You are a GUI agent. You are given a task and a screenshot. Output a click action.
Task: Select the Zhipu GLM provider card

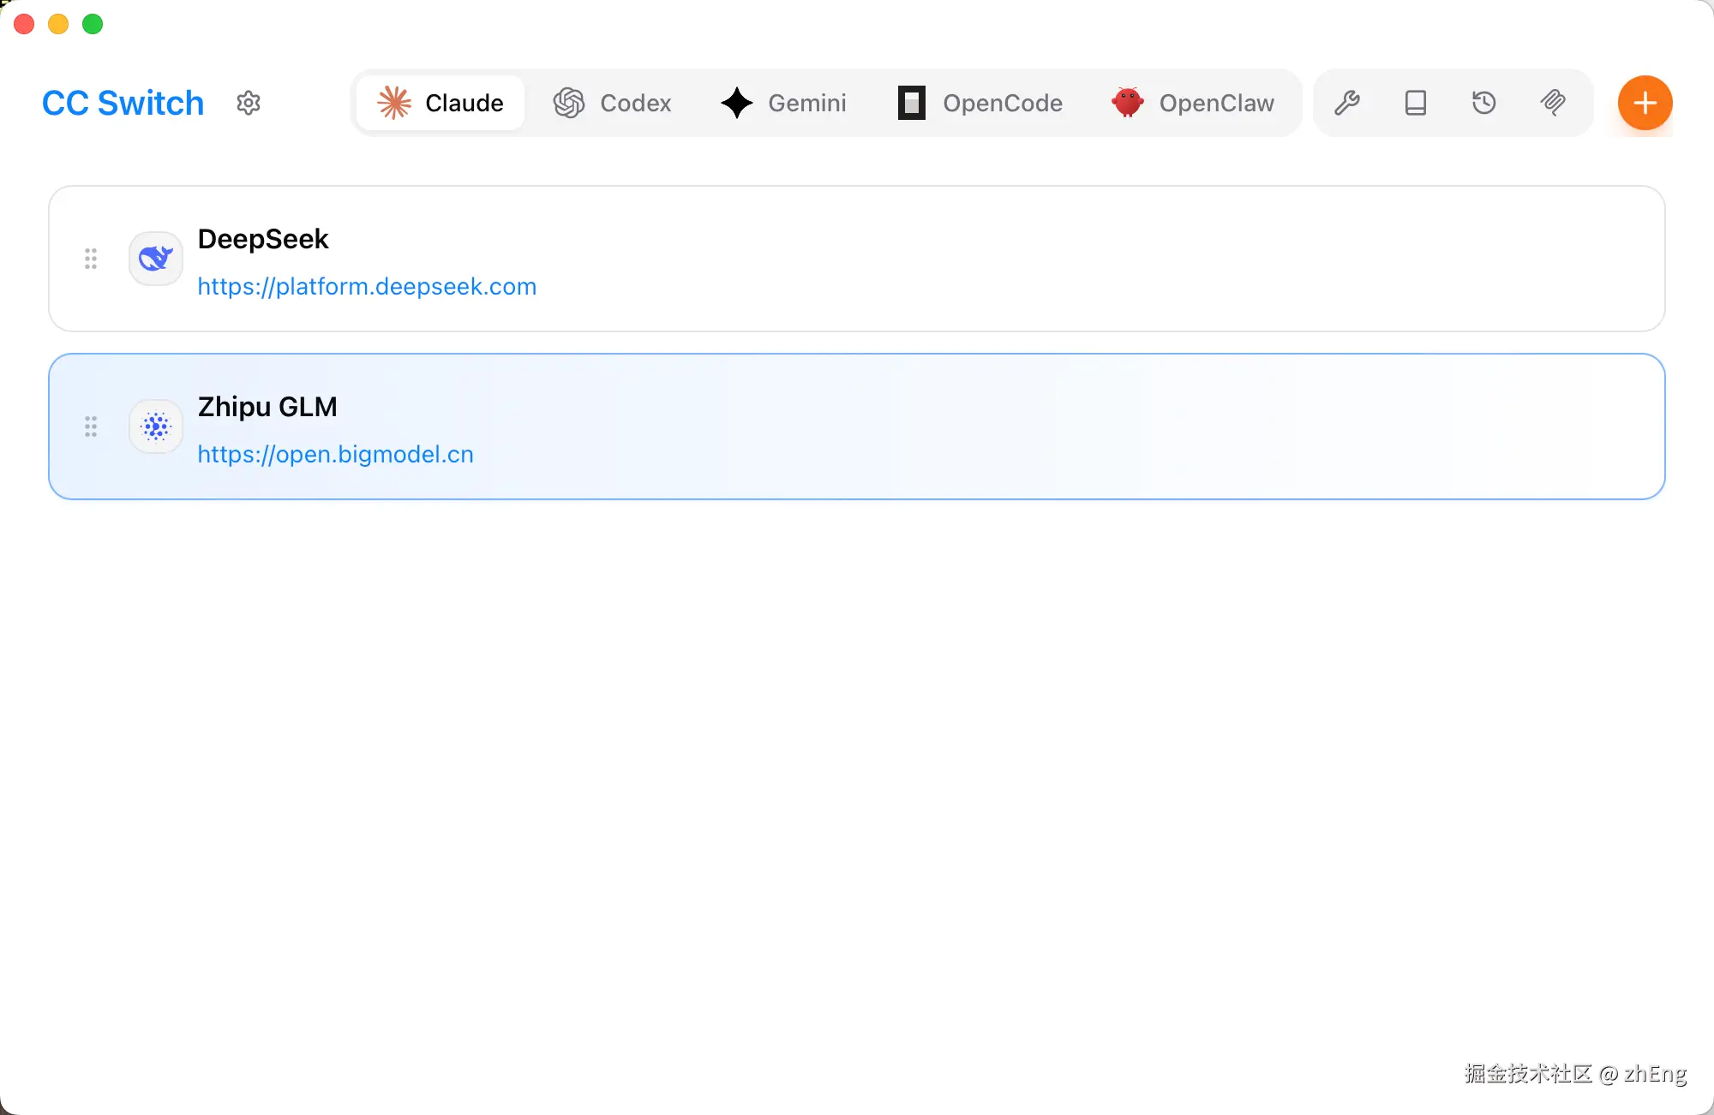(x=943, y=426)
